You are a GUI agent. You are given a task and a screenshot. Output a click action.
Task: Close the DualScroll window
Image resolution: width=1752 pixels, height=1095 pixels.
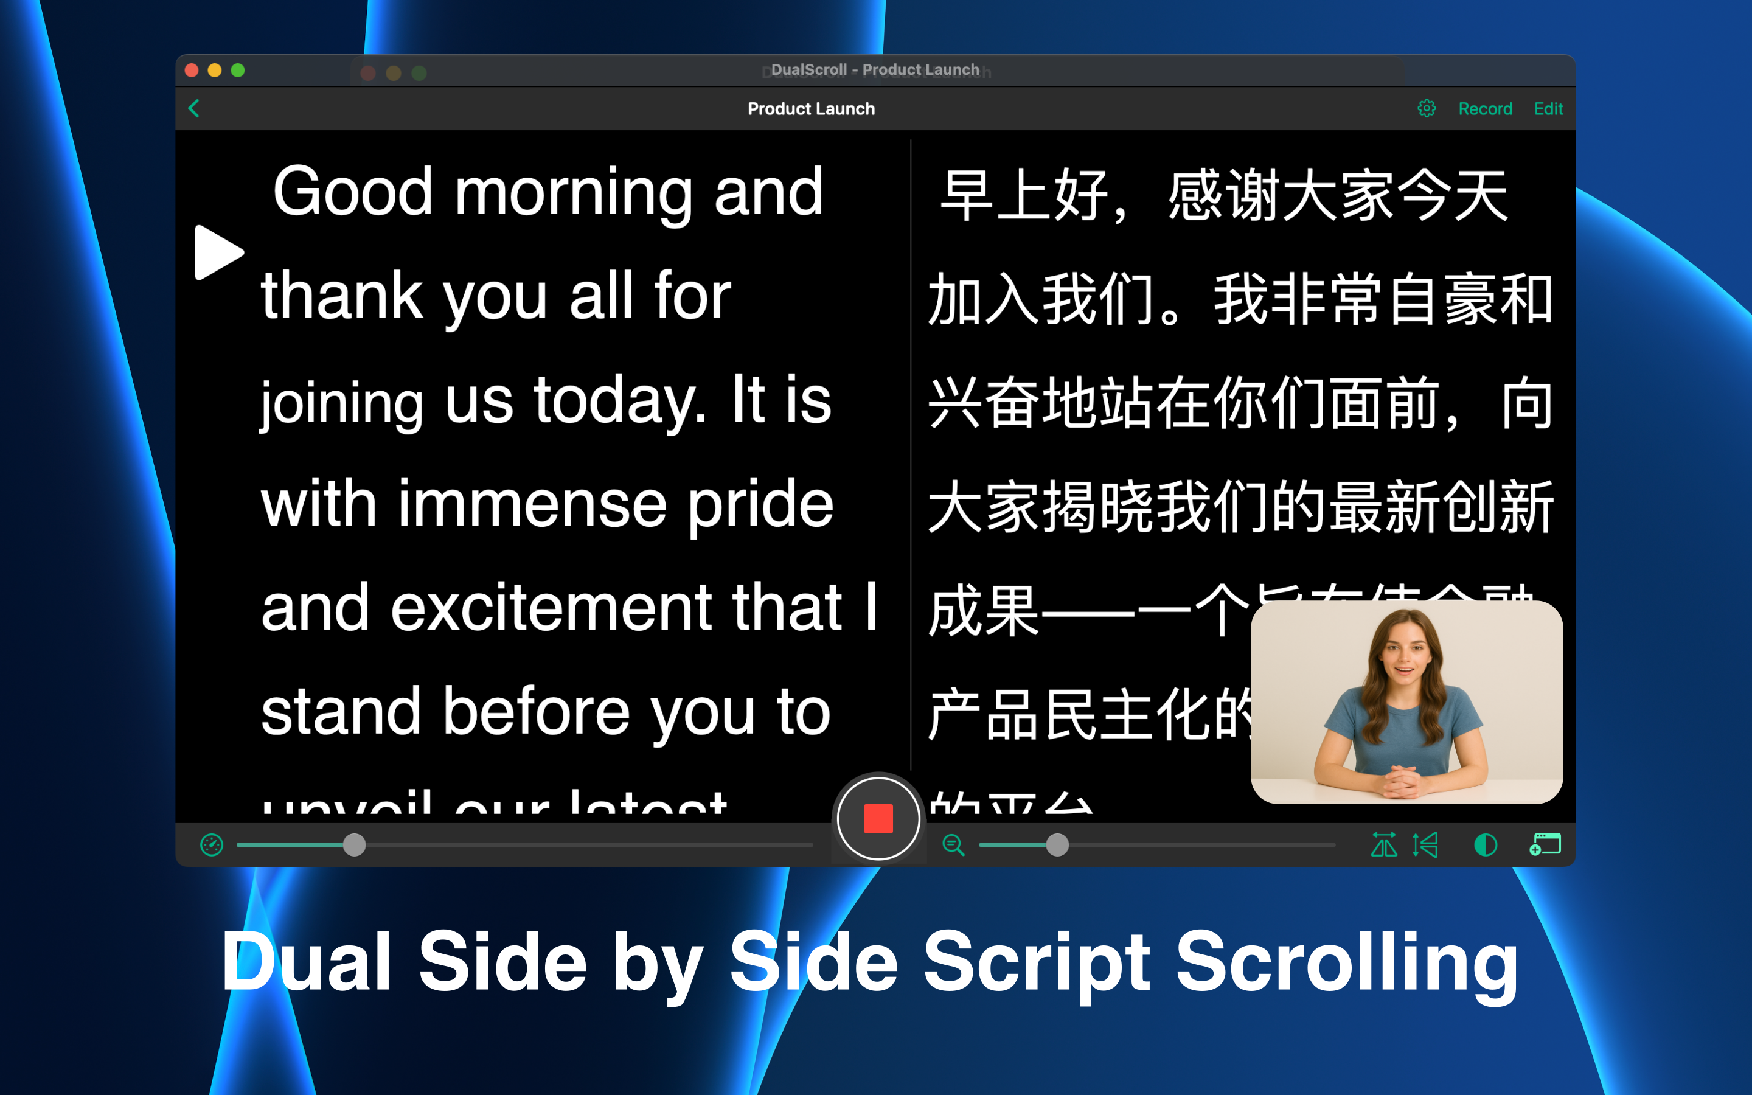(x=192, y=70)
